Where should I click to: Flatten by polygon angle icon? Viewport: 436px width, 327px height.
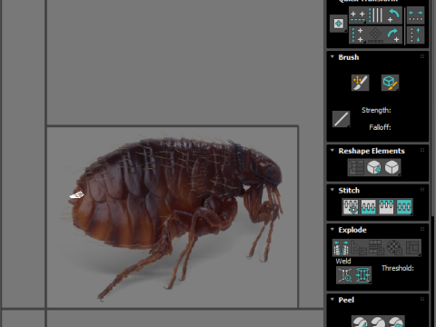[x=359, y=248]
